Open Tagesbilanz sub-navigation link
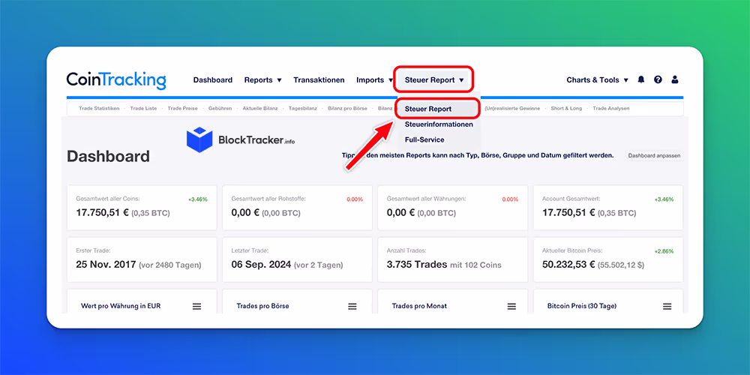 (303, 109)
